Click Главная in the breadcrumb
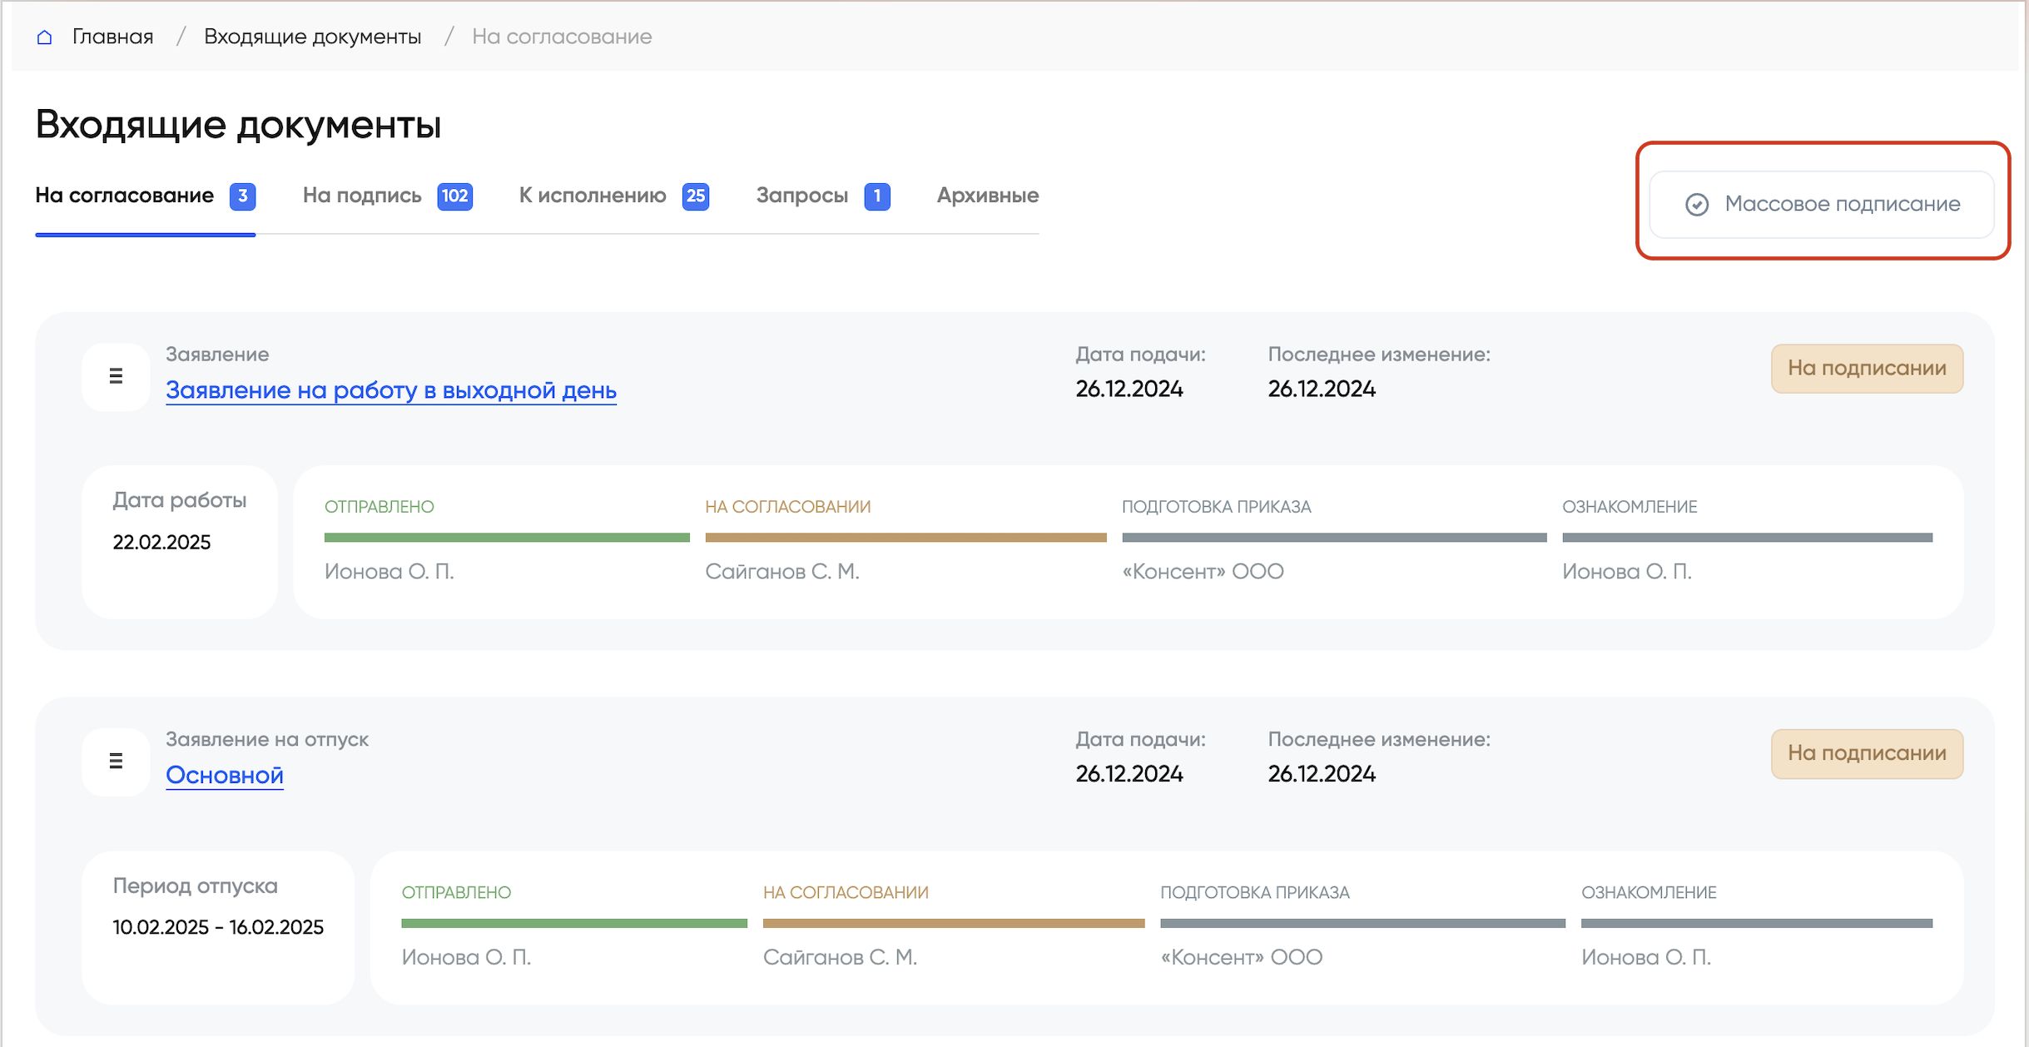This screenshot has height=1047, width=2029. coord(112,37)
